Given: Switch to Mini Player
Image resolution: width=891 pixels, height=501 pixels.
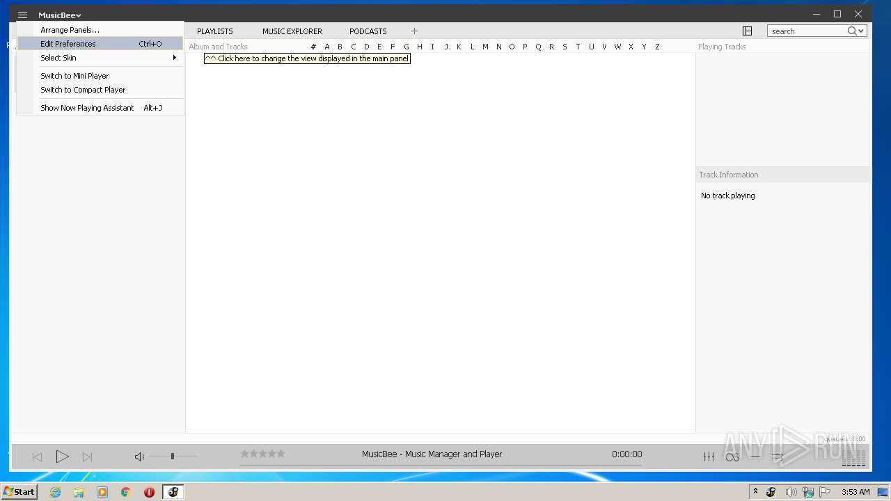Looking at the screenshot, I should 100,76.
